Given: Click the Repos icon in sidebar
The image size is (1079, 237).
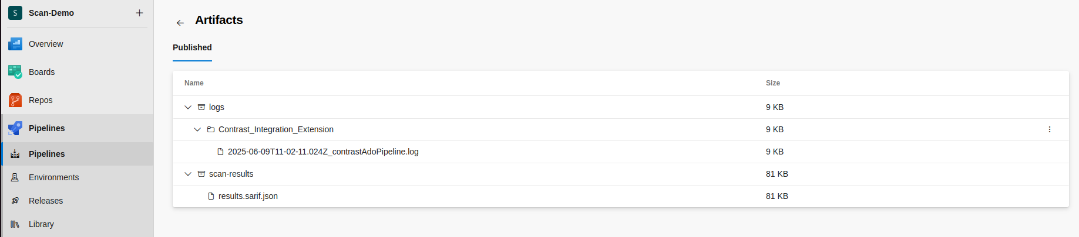Looking at the screenshot, I should pyautogui.click(x=15, y=100).
